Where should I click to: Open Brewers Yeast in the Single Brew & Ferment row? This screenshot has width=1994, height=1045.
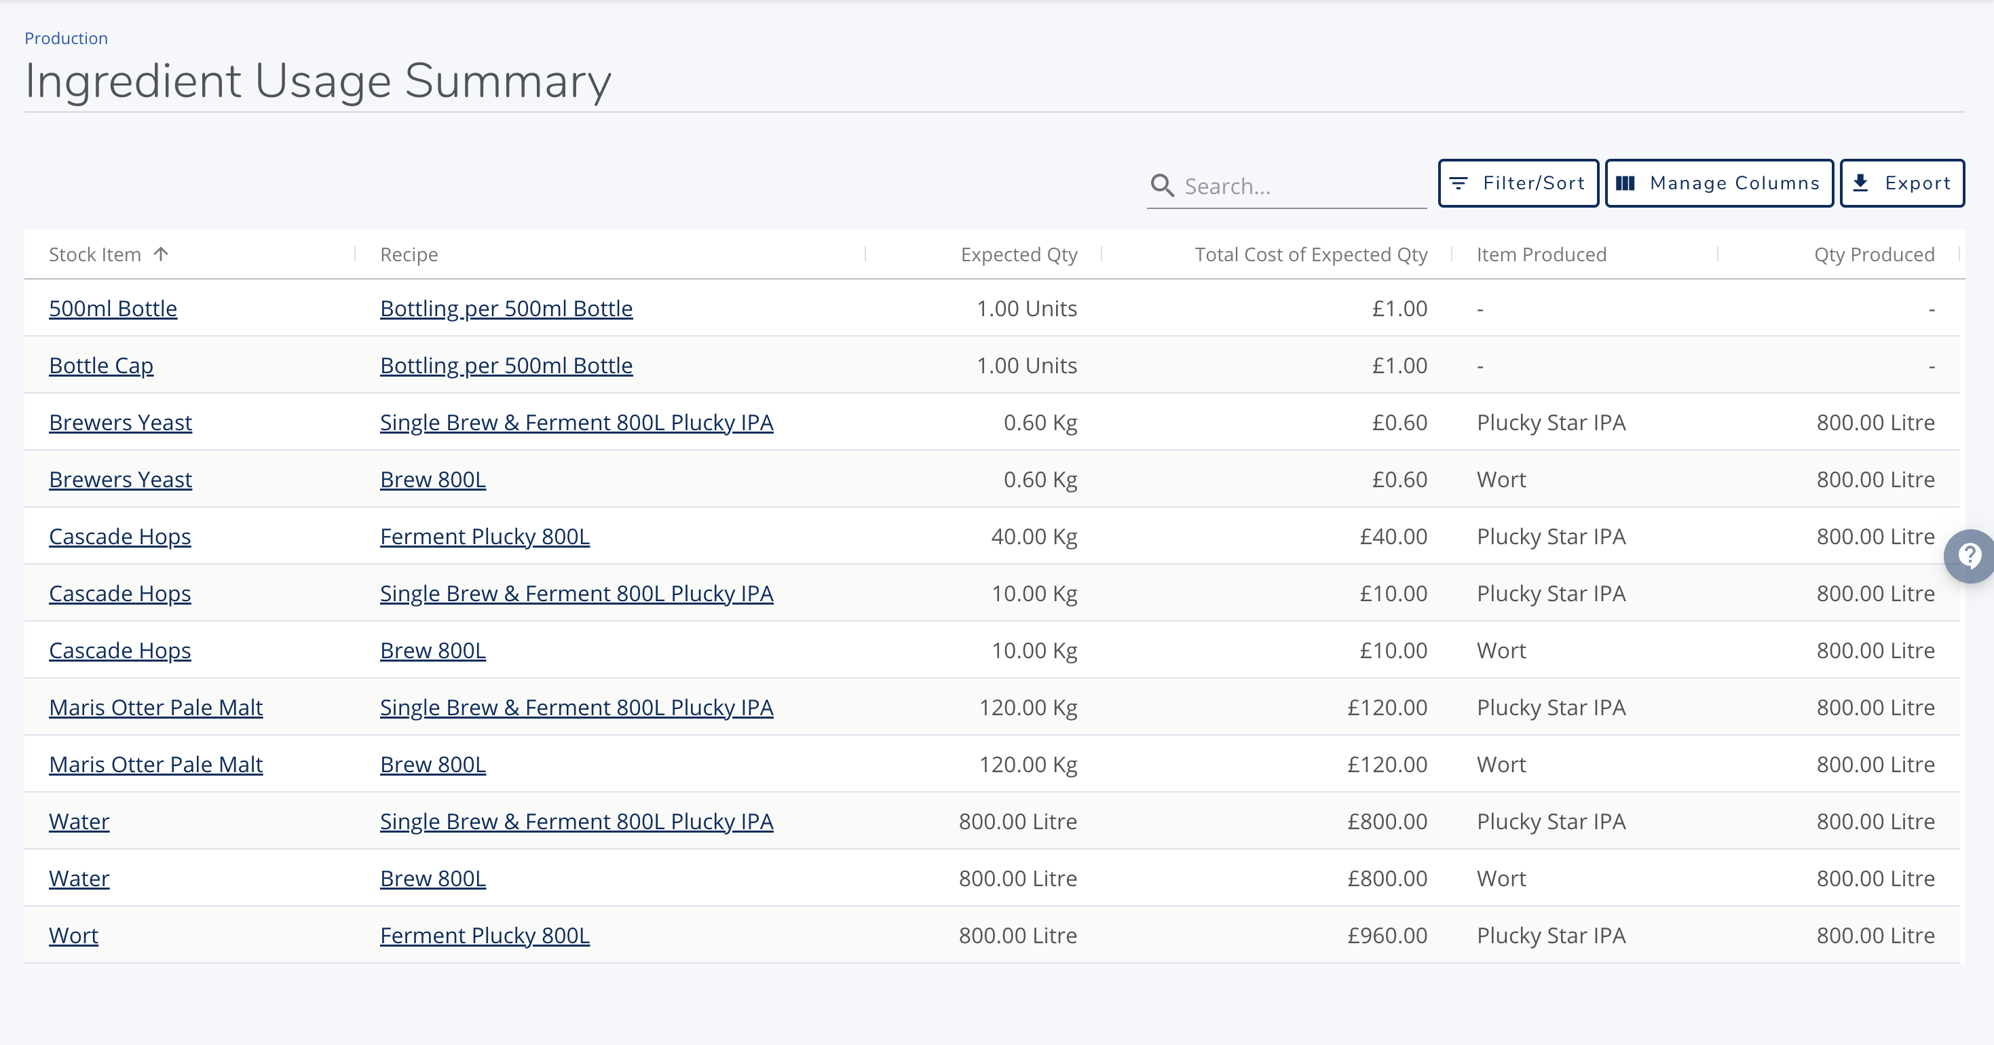[x=120, y=423]
